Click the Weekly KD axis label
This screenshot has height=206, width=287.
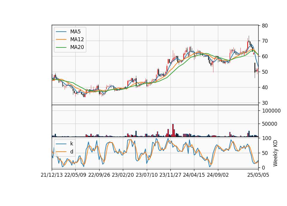(275, 153)
